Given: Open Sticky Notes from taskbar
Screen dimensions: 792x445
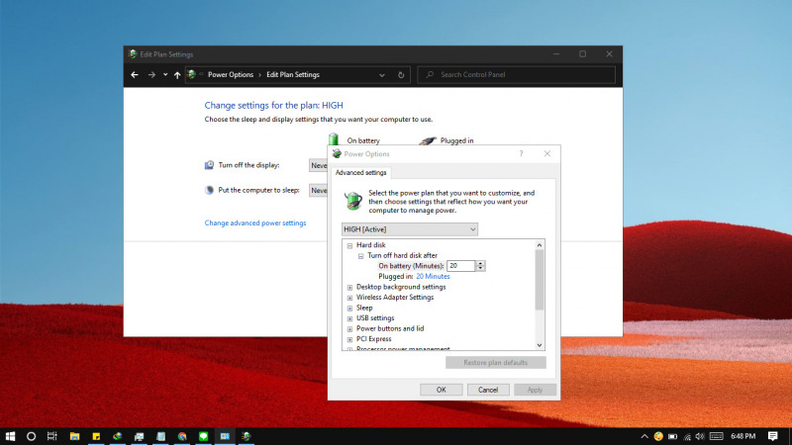Looking at the screenshot, I should click(96, 436).
